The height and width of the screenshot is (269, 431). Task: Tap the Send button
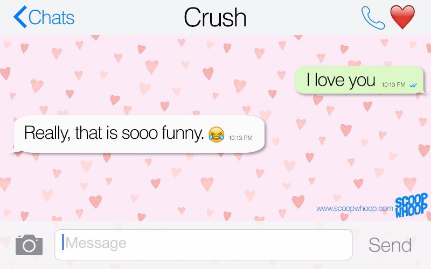pyautogui.click(x=390, y=245)
